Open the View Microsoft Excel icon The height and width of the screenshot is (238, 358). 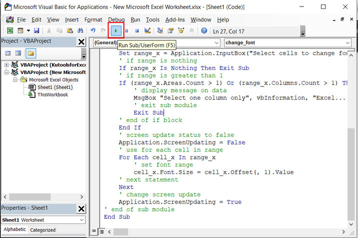tap(10, 30)
